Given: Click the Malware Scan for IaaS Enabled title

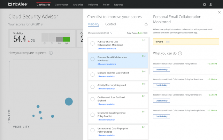Looking at the screenshot, I should point(113,73).
